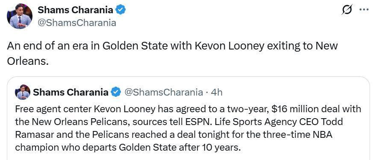Click "Kevon Looney" in the main post text
The image size is (373, 160).
(229, 46)
